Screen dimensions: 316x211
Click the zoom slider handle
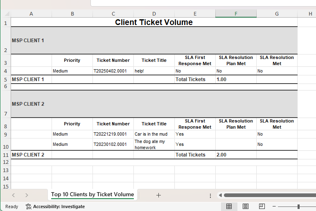298,206
